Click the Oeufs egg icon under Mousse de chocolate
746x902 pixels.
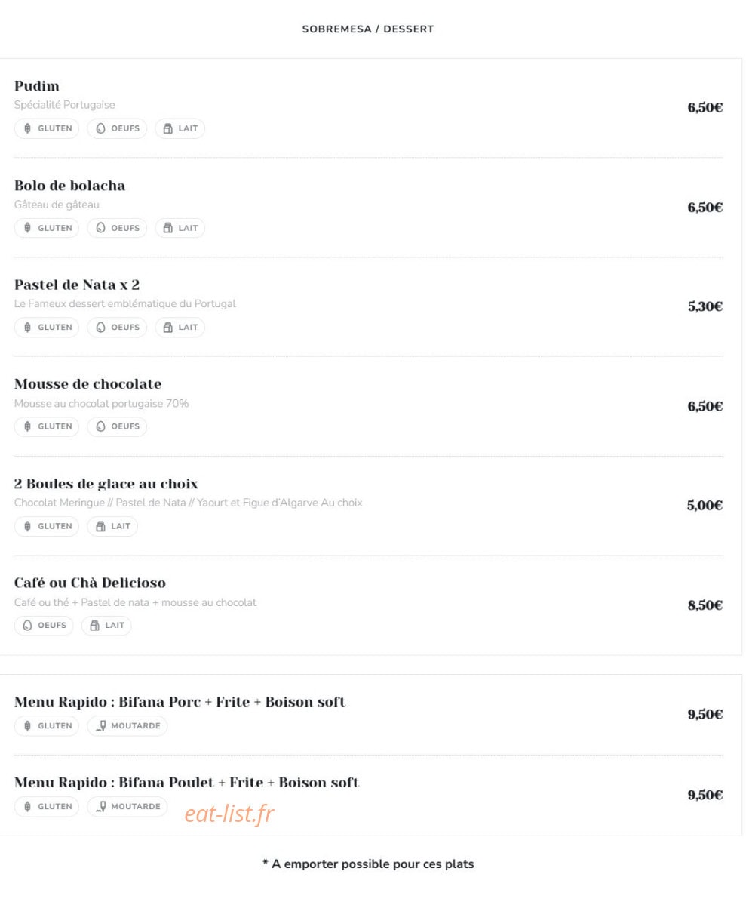click(100, 426)
